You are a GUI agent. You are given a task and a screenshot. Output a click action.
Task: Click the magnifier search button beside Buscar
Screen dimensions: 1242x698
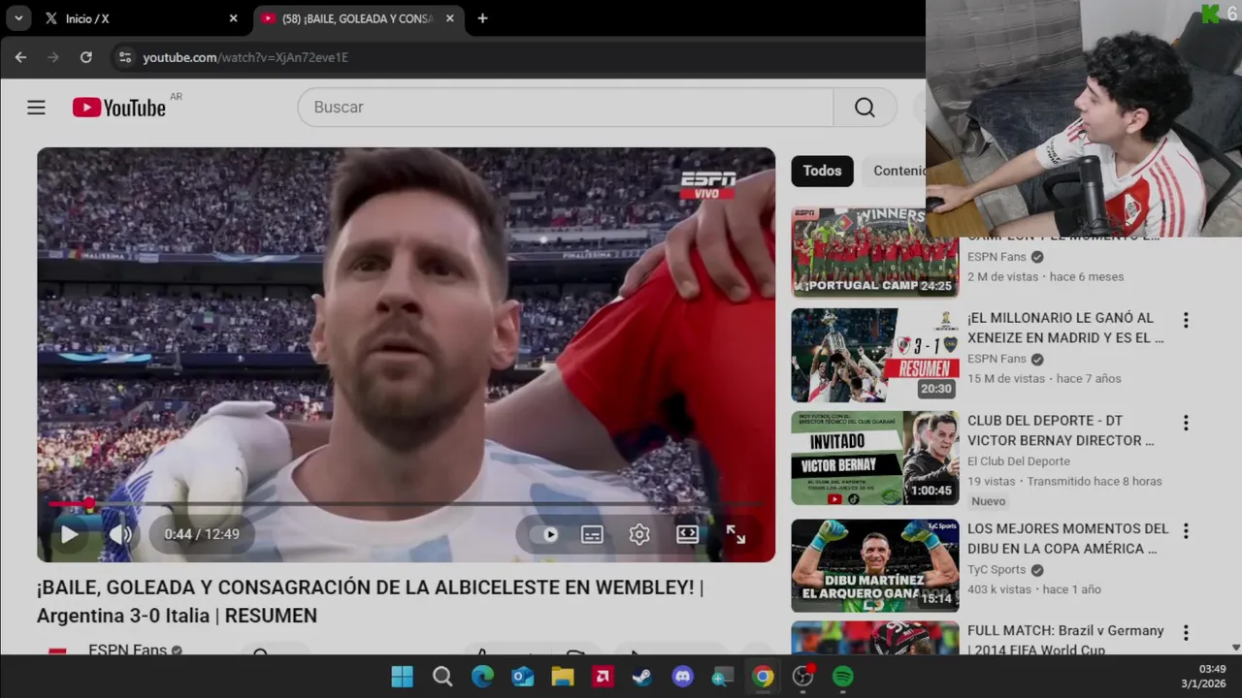865,108
